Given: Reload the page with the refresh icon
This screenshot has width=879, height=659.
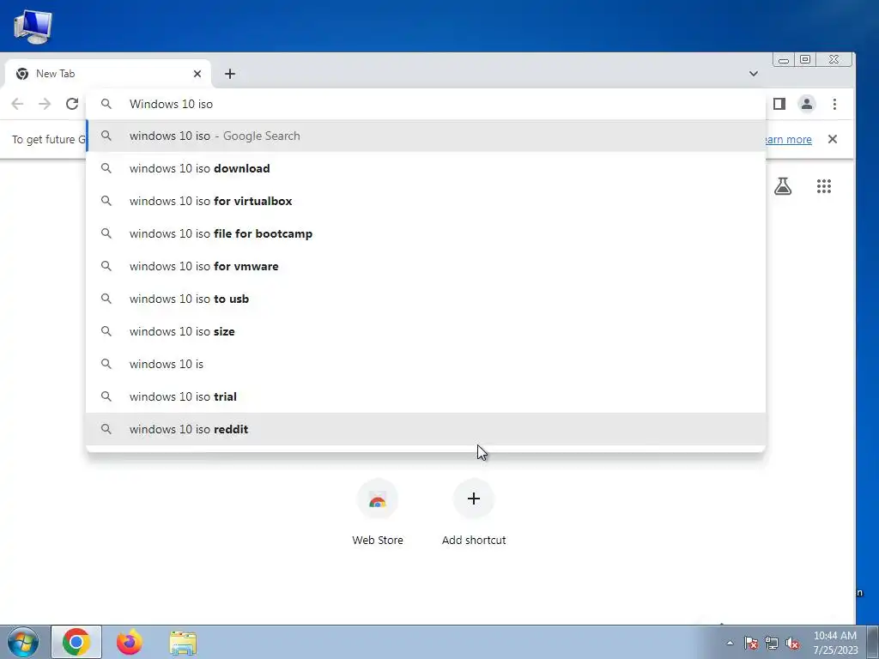Looking at the screenshot, I should (72, 104).
